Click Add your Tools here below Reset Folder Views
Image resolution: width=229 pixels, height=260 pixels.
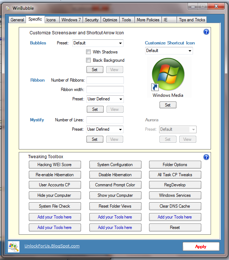115,217
